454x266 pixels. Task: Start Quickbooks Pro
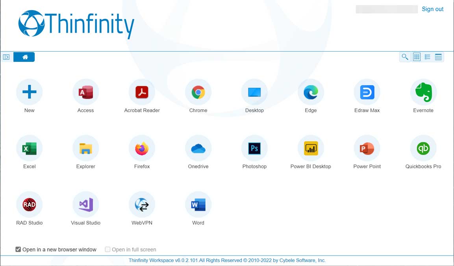click(x=423, y=148)
